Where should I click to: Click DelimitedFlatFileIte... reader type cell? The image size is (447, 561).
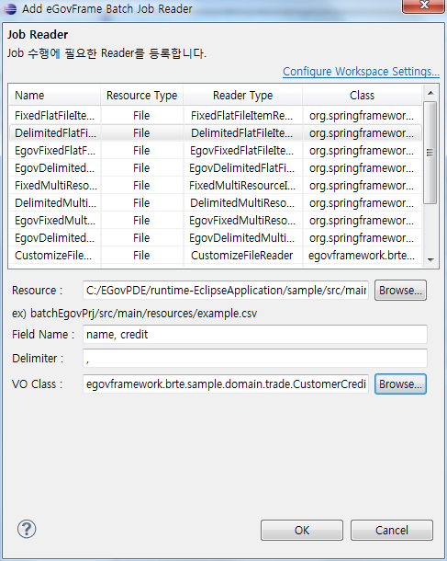[x=241, y=133]
